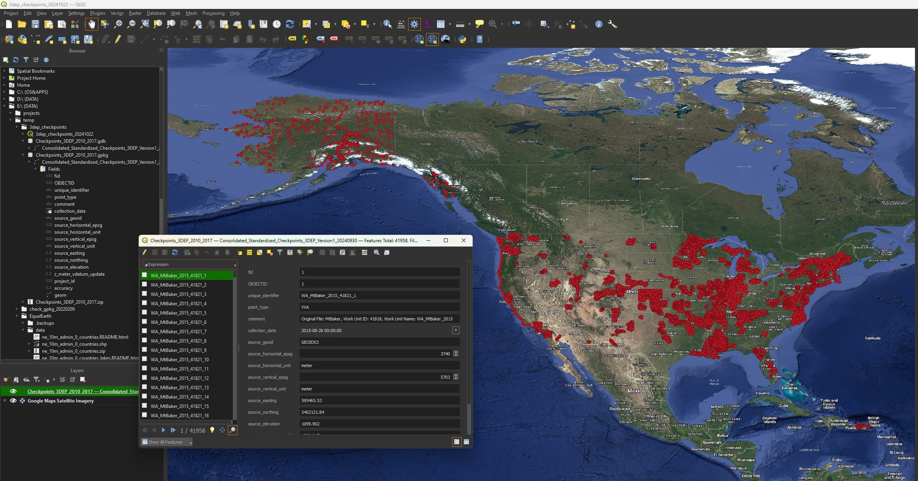Open project with the folder icon

22,24
